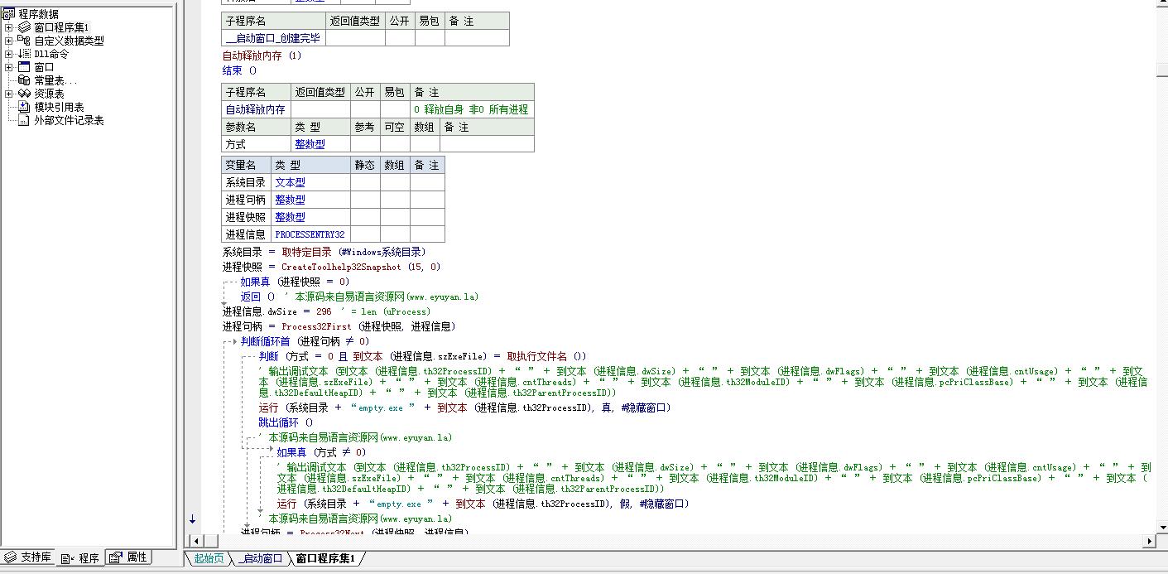
Task: Switch to the 程序 panel tab
Action: coord(80,558)
